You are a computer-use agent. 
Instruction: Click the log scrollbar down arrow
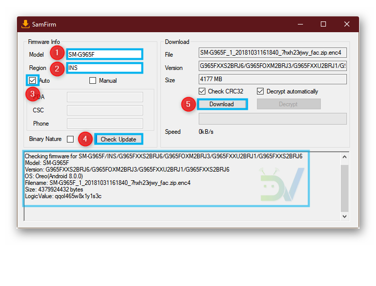pyautogui.click(x=345, y=217)
